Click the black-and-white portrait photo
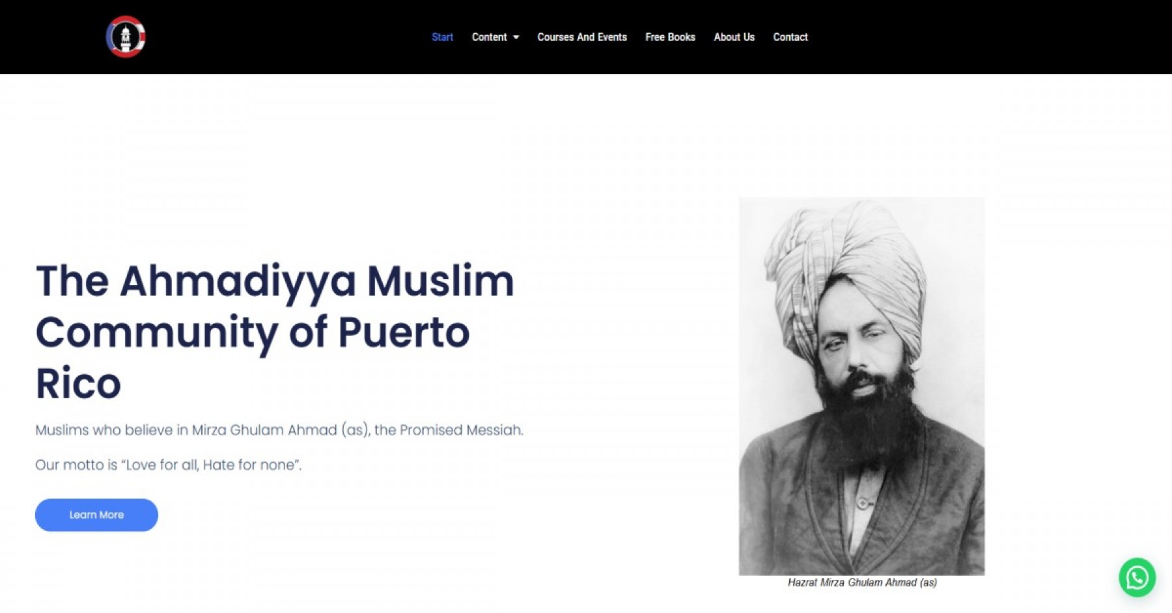This screenshot has width=1172, height=613. coord(861,386)
